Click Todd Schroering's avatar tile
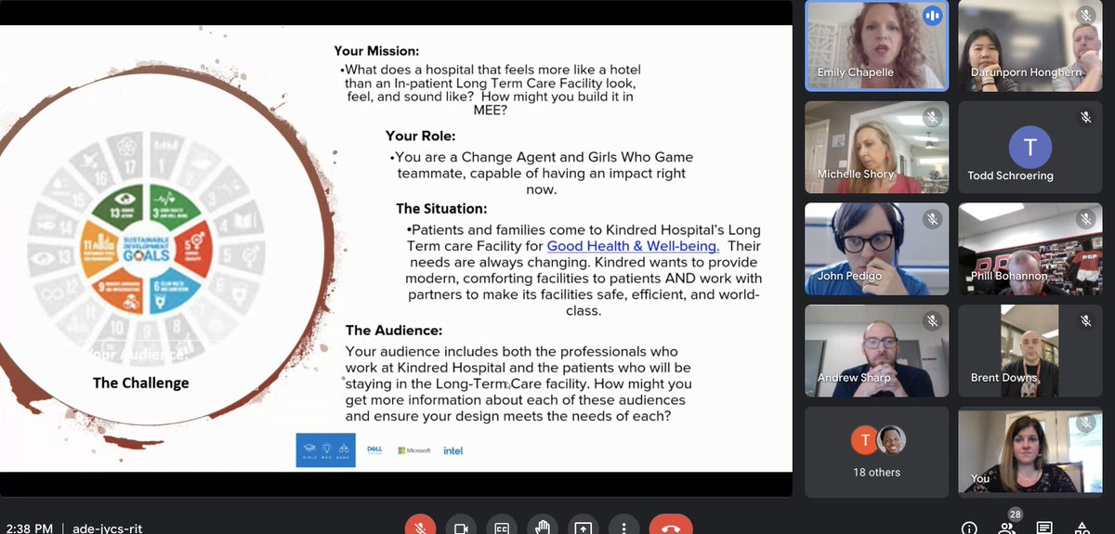This screenshot has width=1115, height=534. (x=1030, y=147)
